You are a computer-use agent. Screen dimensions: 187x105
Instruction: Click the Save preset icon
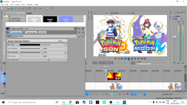point(79,36)
